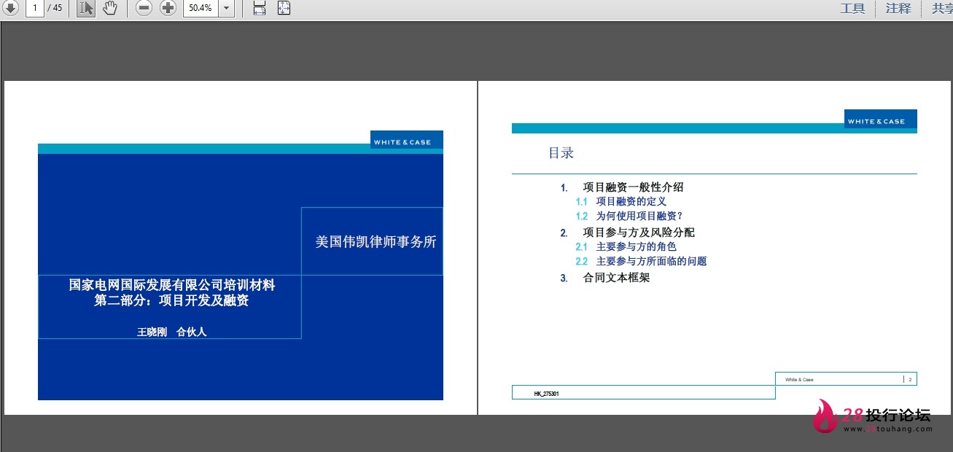Click '2. 项目参与方及风险分配' entry
This screenshot has width=953, height=452.
point(628,233)
